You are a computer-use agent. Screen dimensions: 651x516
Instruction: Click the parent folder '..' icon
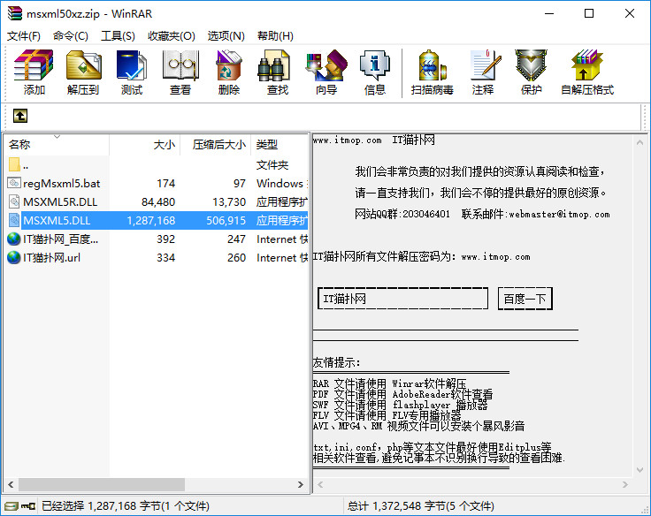point(14,164)
